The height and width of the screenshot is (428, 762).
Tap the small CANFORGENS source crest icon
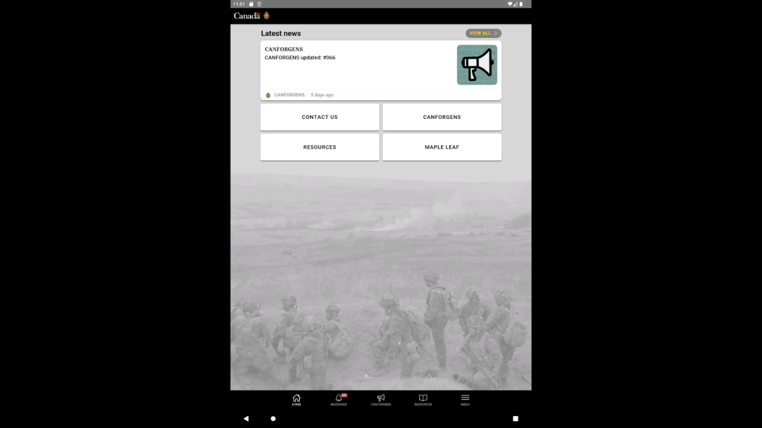pos(268,95)
